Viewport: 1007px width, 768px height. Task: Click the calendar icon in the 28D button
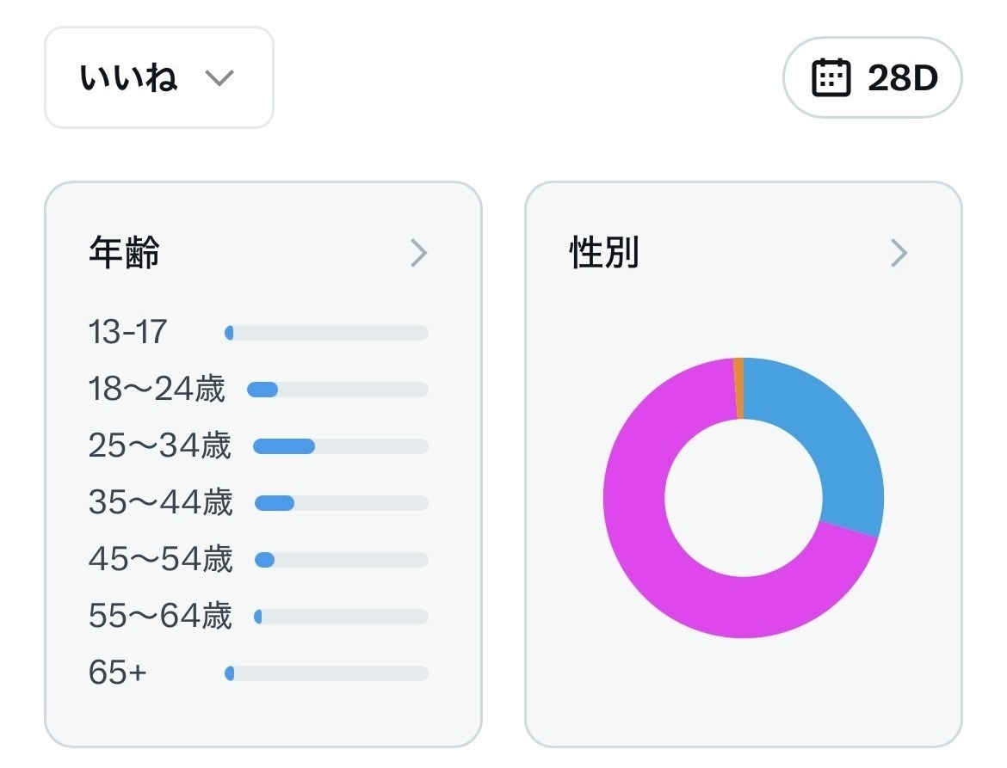tap(831, 78)
